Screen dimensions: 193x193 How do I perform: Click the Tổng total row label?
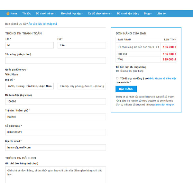(x=120, y=59)
